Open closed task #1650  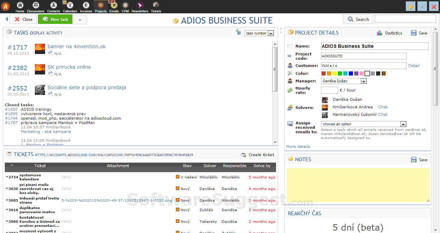coord(11,109)
